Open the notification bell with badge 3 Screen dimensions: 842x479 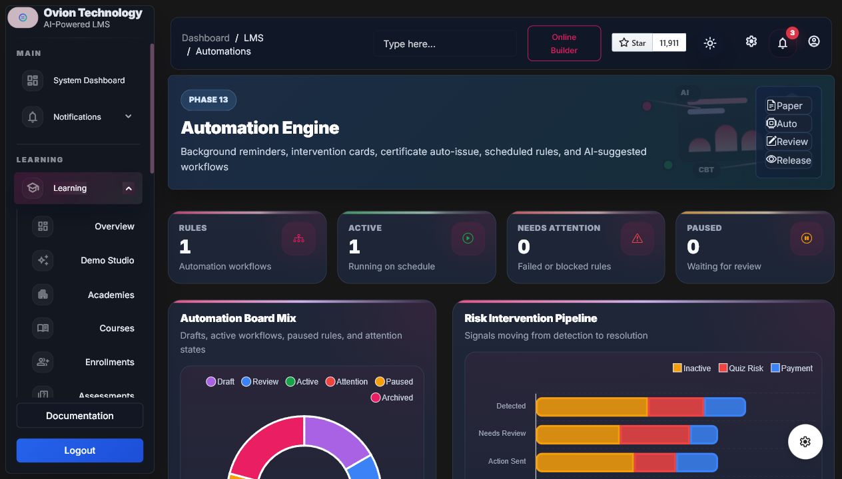[x=783, y=43]
